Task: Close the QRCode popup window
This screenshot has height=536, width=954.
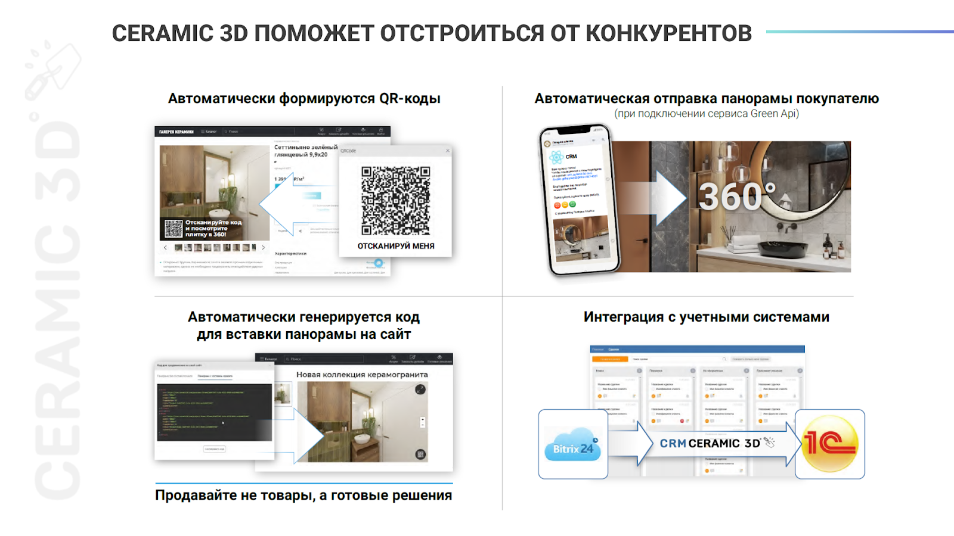Action: 448,151
